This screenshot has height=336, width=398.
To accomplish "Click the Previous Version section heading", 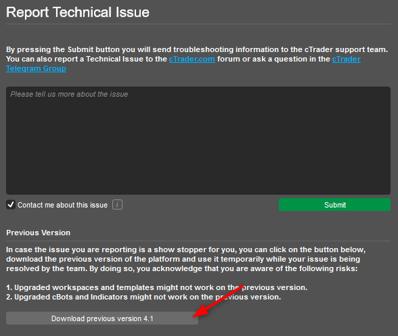I will point(38,233).
